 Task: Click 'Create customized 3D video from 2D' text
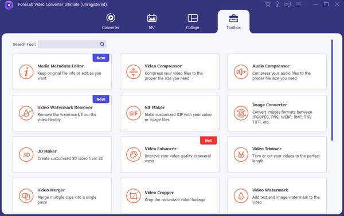tap(70, 158)
